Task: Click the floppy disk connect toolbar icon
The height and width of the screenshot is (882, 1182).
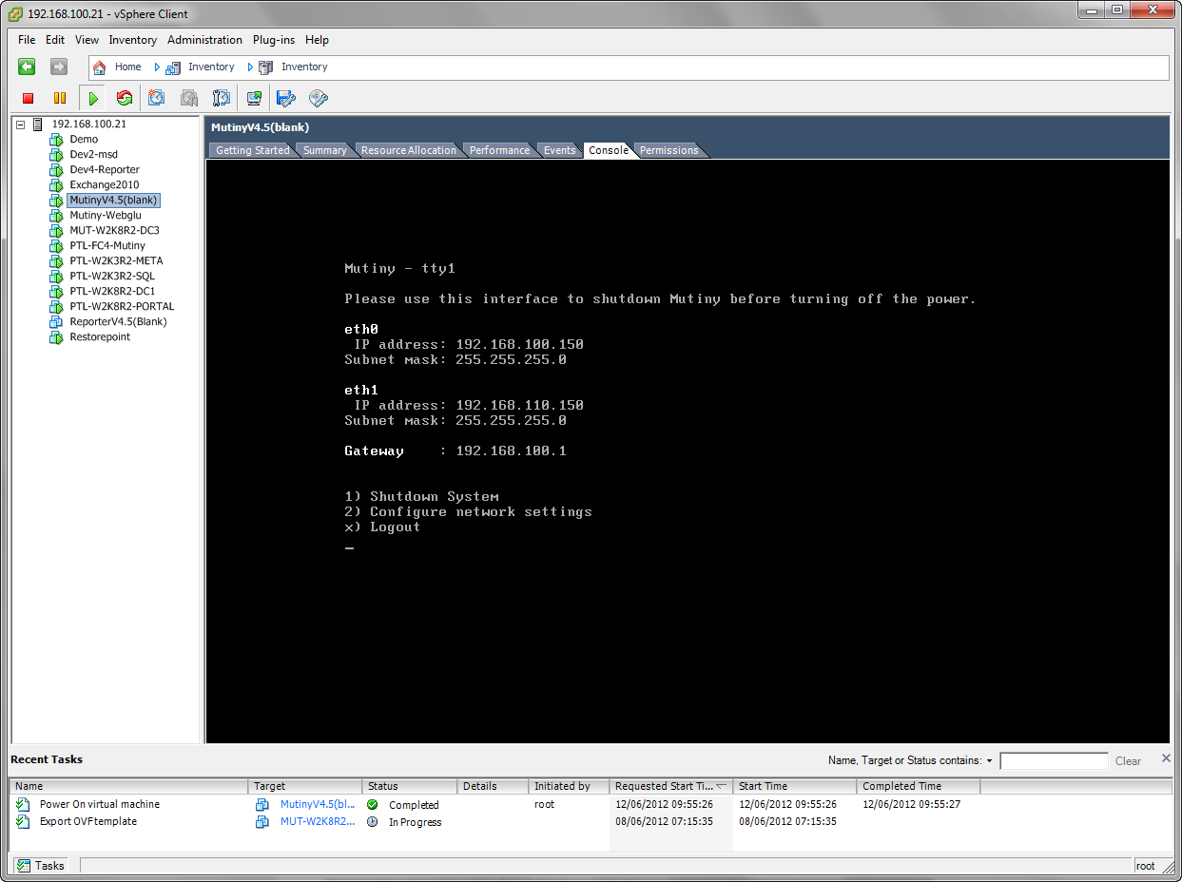Action: [286, 98]
